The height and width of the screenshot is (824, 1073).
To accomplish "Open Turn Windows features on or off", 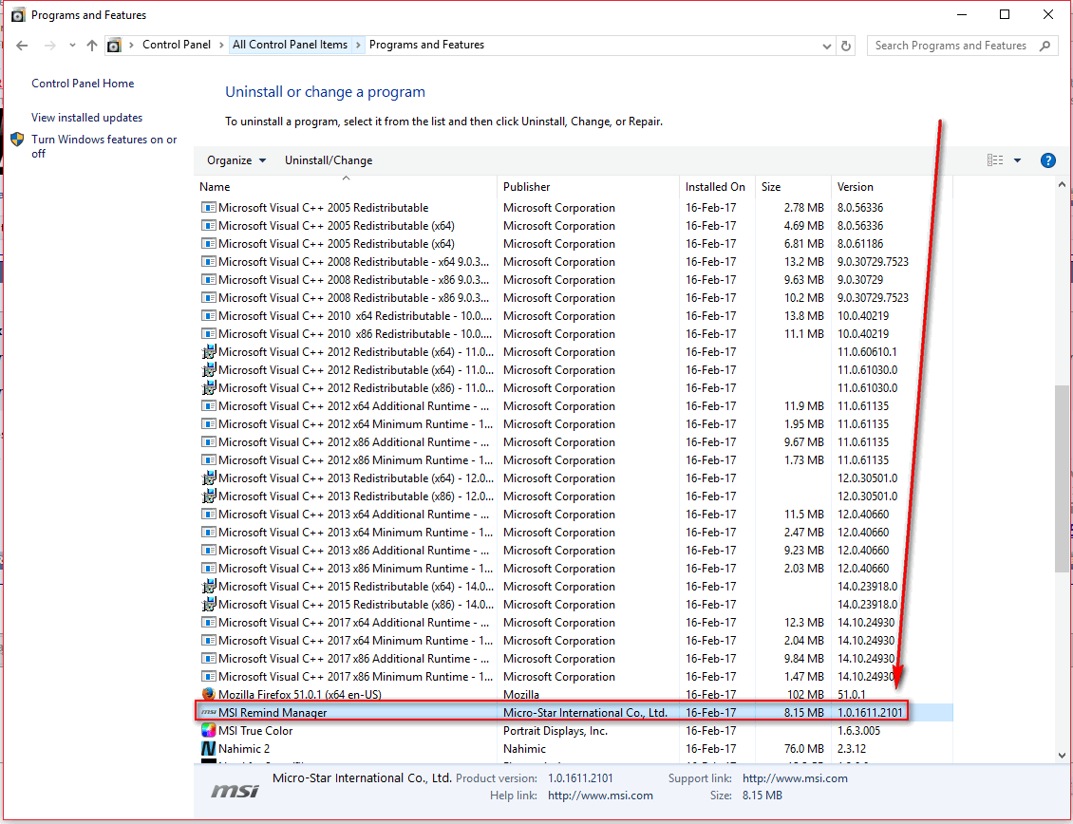I will 104,146.
